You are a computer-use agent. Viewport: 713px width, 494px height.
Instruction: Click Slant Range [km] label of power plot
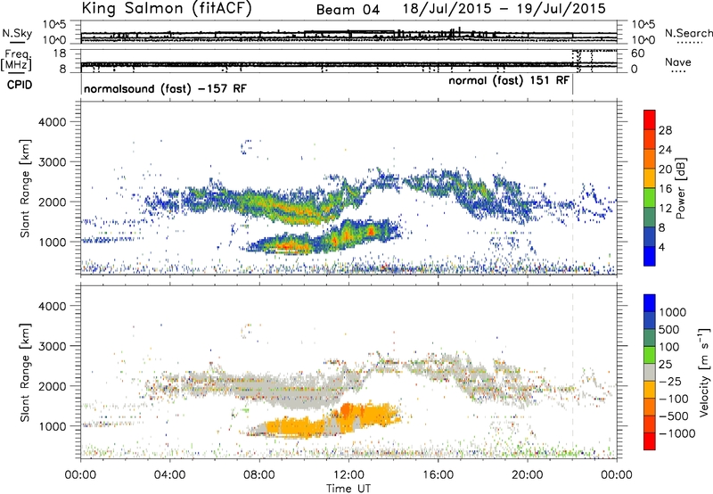coord(26,188)
